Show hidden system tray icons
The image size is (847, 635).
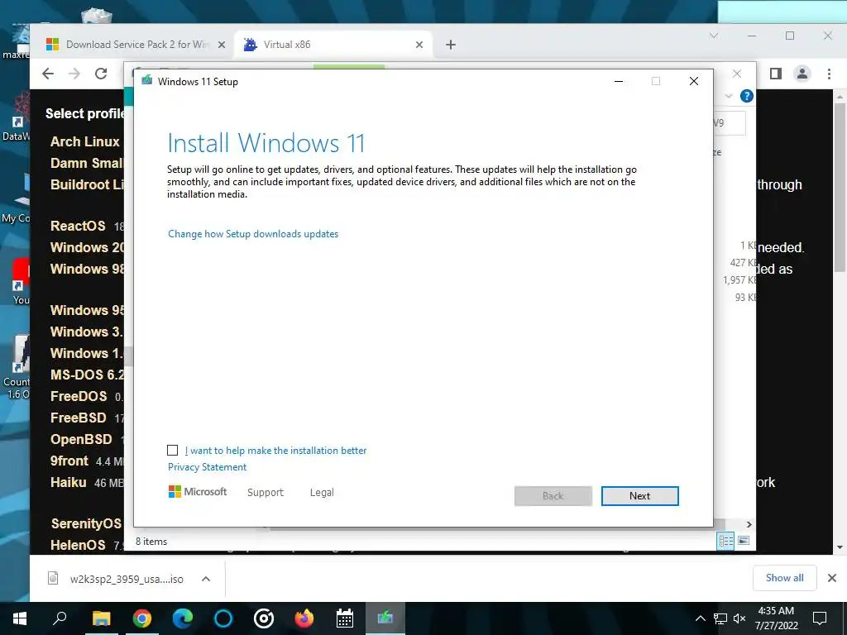click(x=700, y=618)
